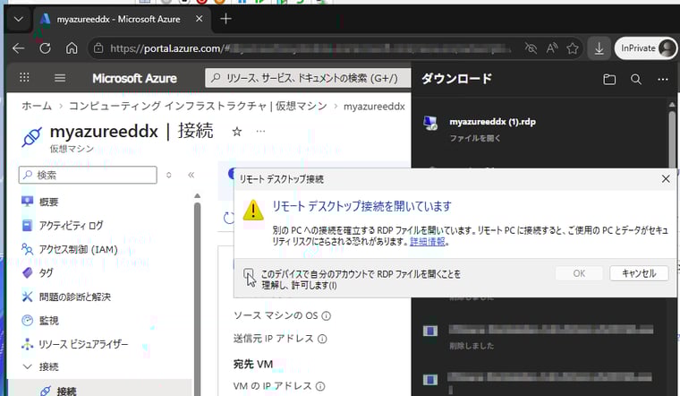Open the browser home page
This screenshot has height=396, width=680.
[72, 48]
